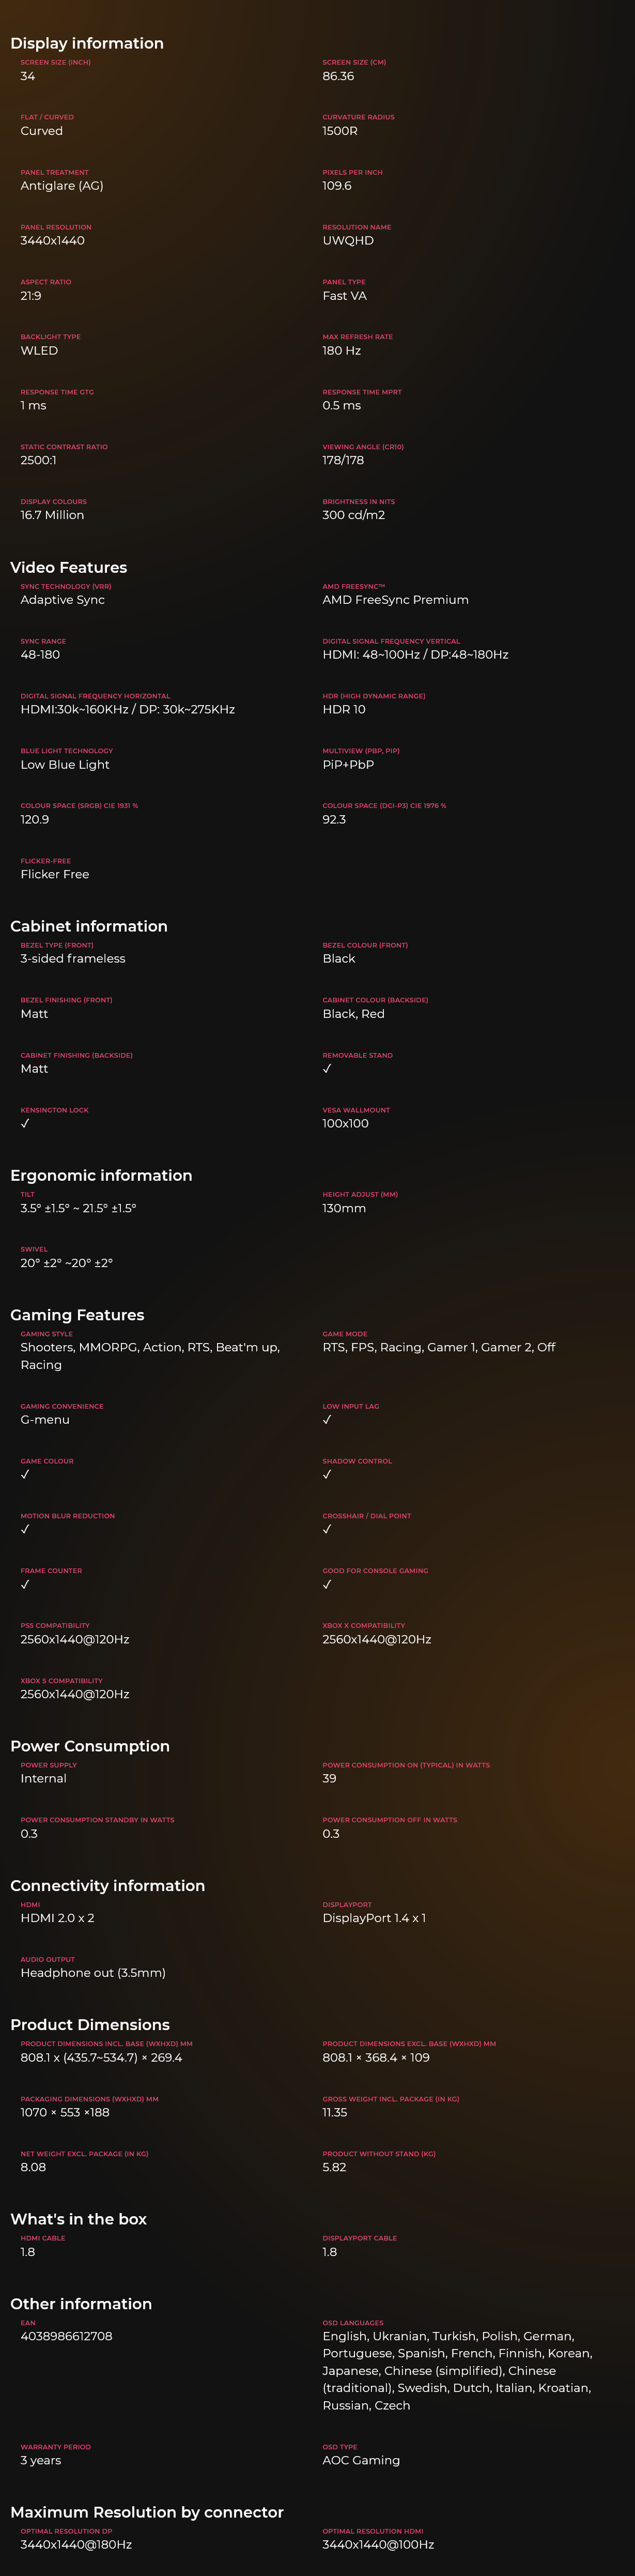Click the Connectivity information heading
Viewport: 635px width, 2576px height.
click(108, 1886)
